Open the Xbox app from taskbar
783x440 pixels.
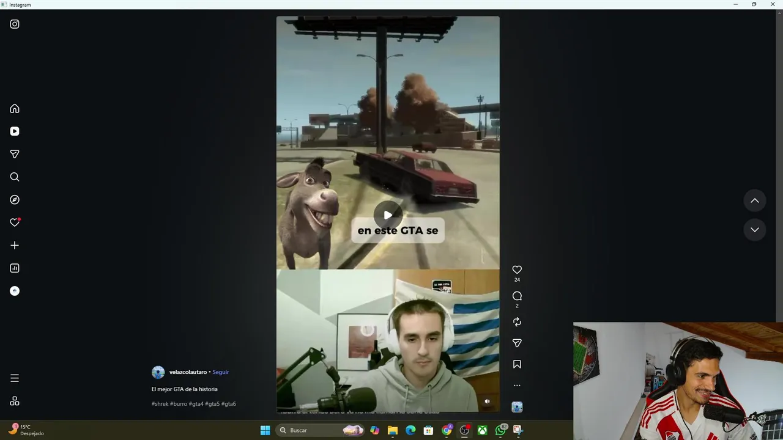[483, 430]
